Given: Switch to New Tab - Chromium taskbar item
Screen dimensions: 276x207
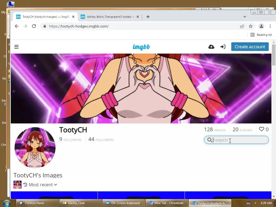Looking at the screenshot, I should tap(167, 203).
